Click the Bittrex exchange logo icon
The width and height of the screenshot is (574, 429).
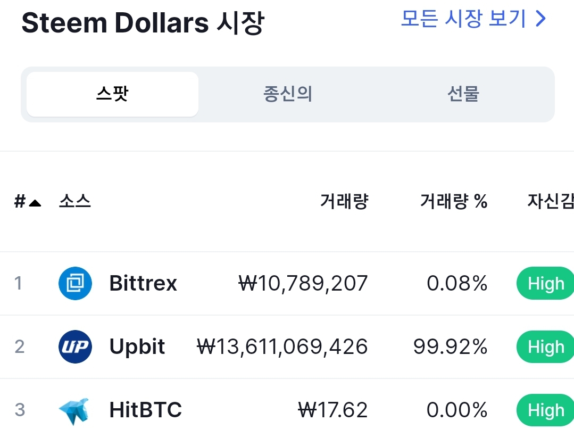[x=75, y=283]
